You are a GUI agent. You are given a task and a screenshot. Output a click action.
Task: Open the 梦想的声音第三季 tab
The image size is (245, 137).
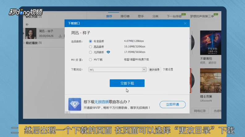(202, 16)
